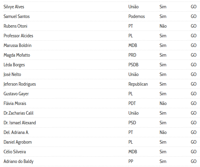
Task: Select Daniel Agrobom name
Action: pyautogui.click(x=17, y=142)
